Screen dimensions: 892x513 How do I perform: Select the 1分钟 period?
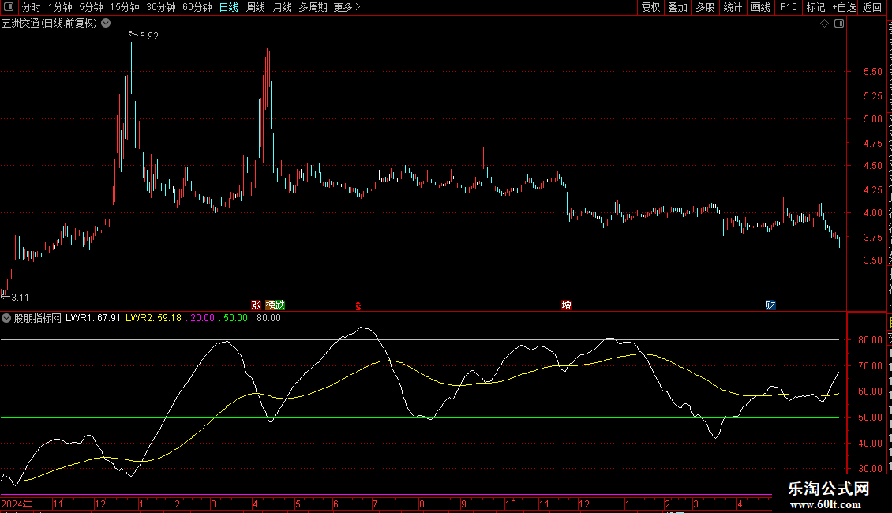60,7
